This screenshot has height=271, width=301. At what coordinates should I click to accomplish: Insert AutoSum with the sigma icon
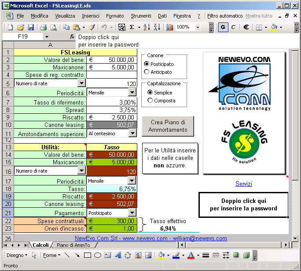[x=132, y=27]
